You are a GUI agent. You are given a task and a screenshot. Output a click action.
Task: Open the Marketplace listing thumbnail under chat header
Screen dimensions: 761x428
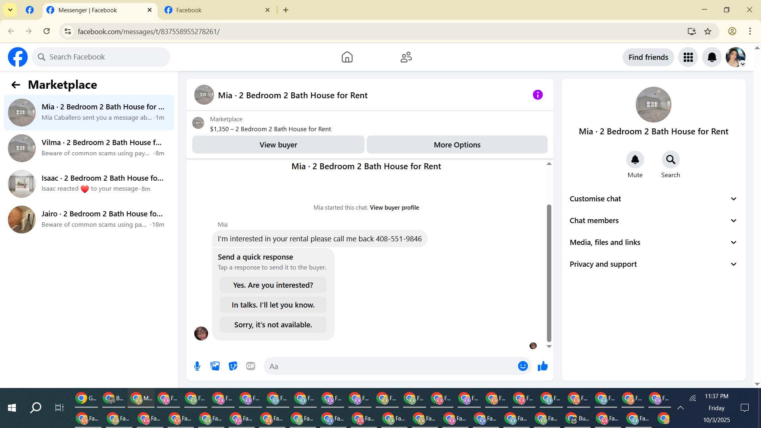point(198,123)
